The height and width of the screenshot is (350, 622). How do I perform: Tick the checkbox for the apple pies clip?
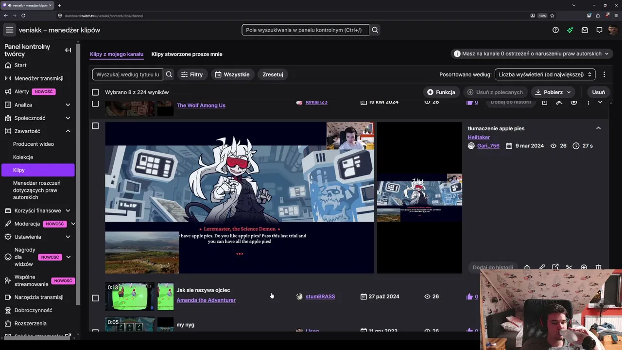[x=95, y=126]
